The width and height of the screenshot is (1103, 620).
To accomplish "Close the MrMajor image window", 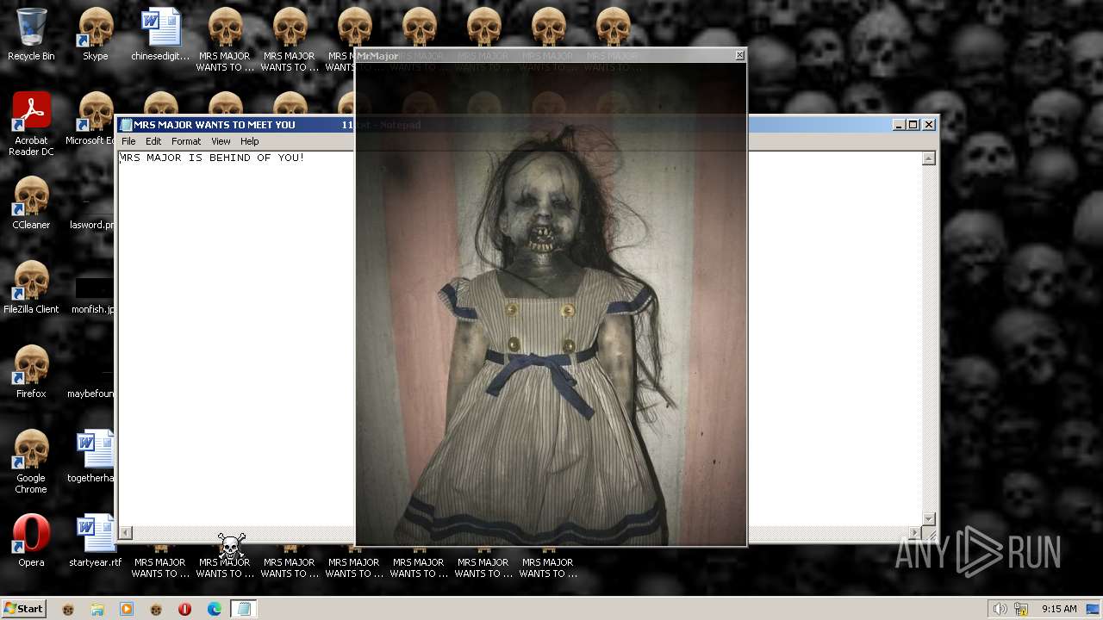I will [x=739, y=55].
